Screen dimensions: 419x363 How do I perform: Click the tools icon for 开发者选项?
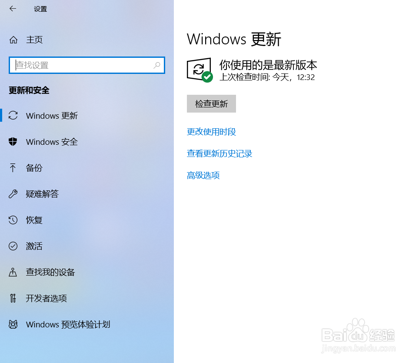pos(13,298)
